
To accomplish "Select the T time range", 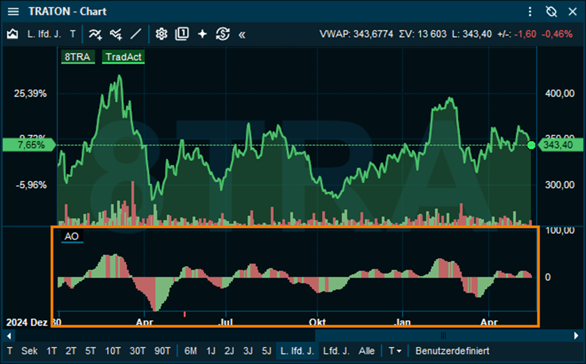I will [10, 351].
